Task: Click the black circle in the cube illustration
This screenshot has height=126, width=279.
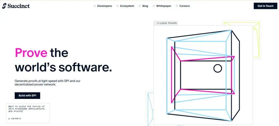Action: pos(217,69)
